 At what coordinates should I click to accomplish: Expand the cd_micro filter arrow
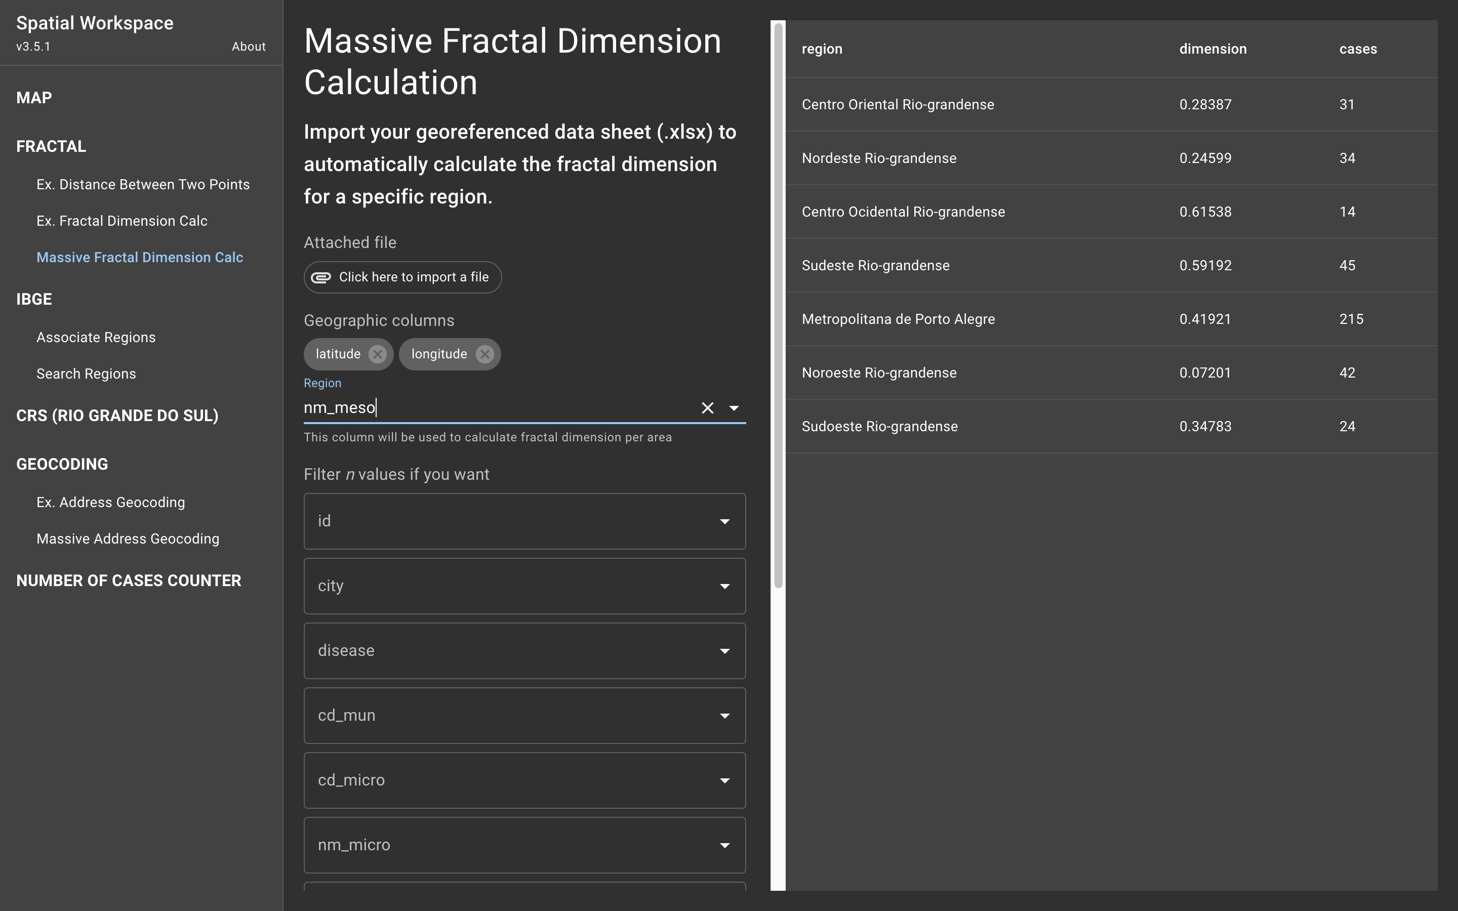(x=724, y=780)
